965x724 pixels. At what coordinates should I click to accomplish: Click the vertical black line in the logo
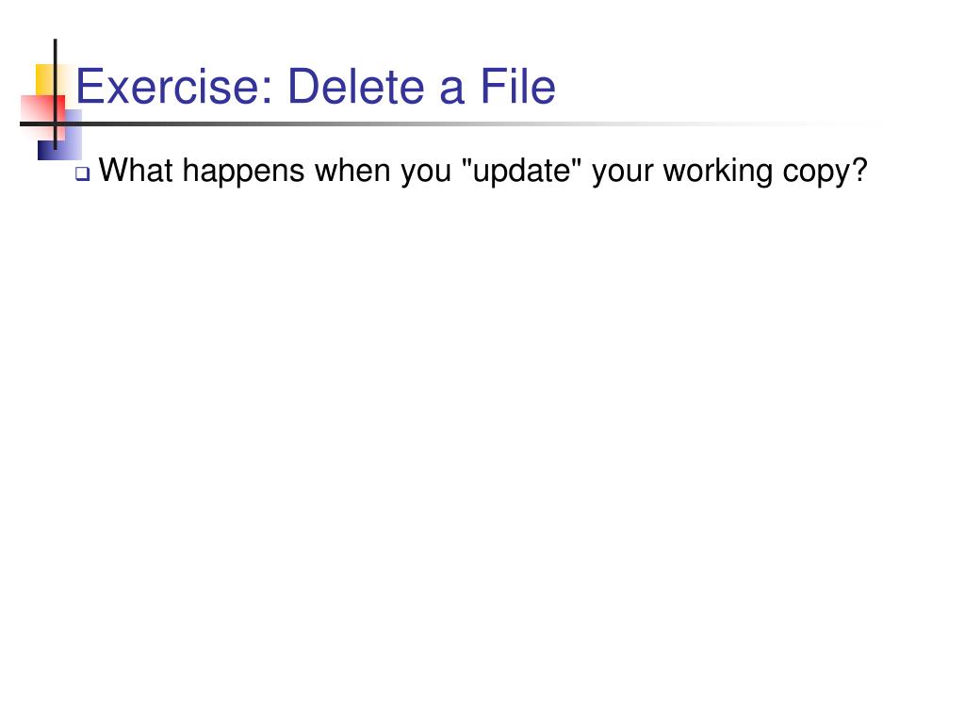pos(56,94)
